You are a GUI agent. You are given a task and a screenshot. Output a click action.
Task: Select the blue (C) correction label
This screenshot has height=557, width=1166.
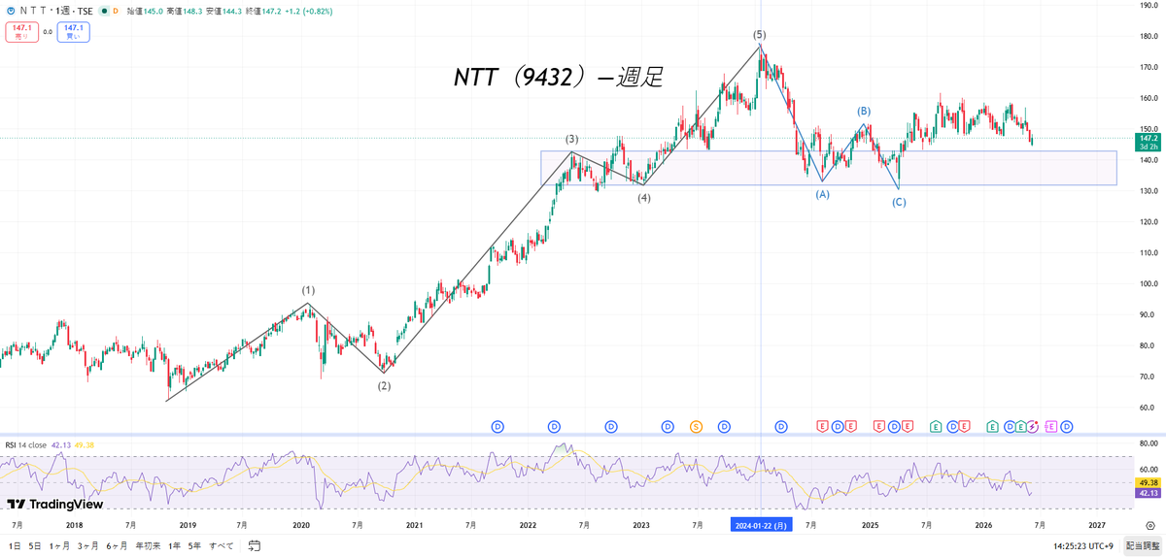point(899,202)
